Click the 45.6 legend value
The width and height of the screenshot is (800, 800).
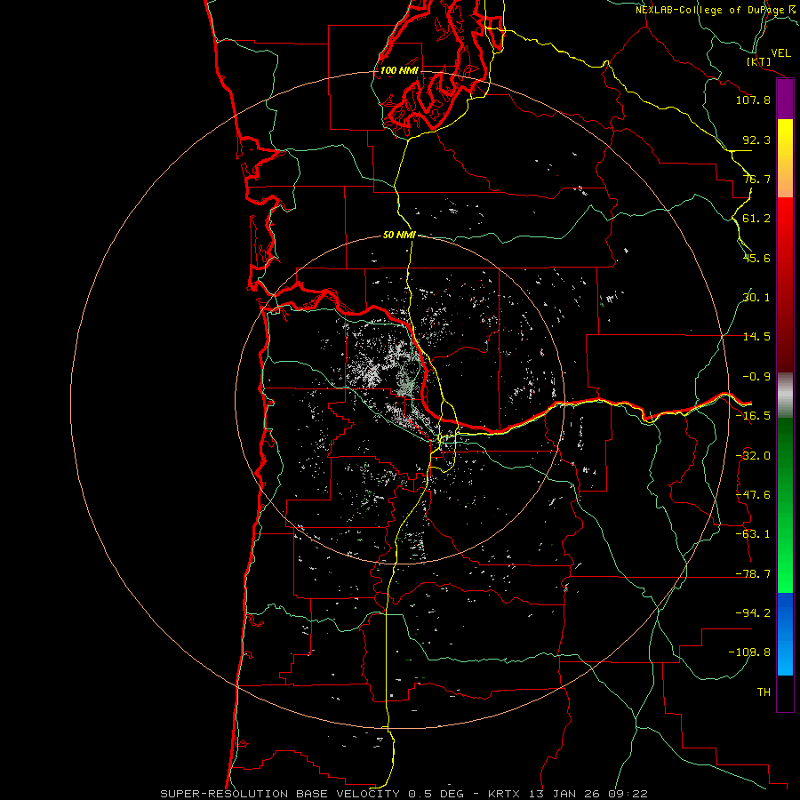pos(756,258)
